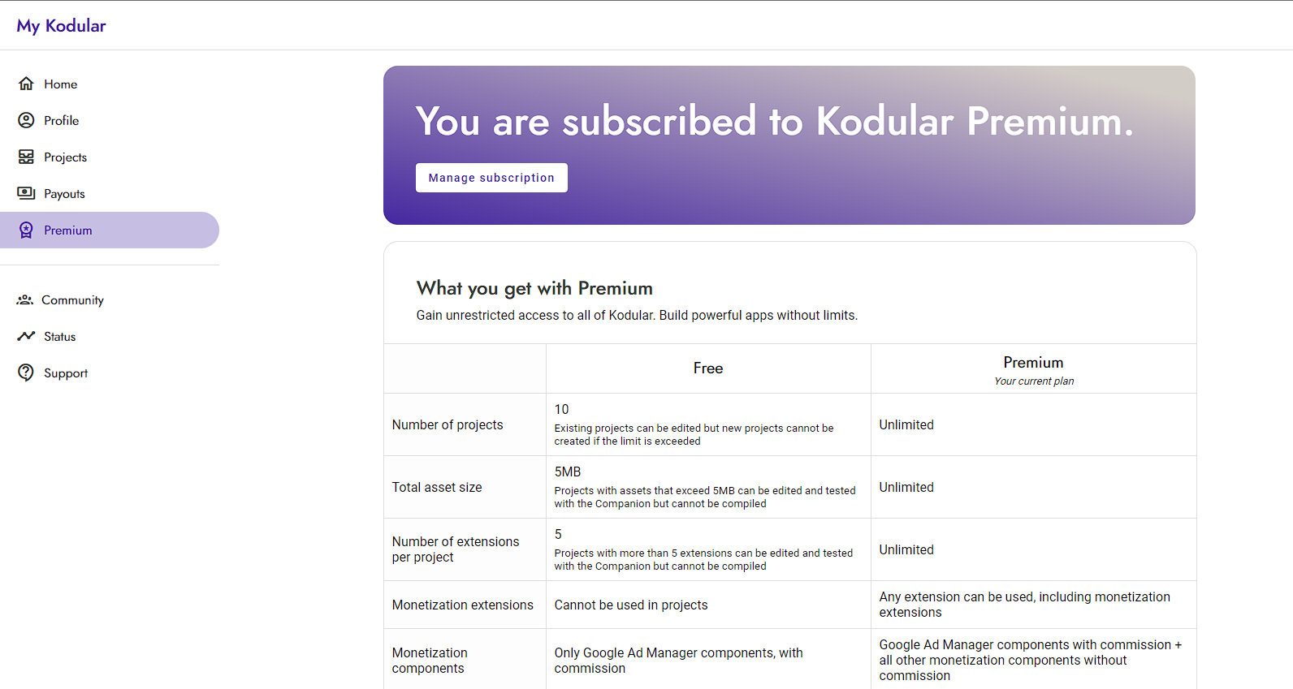Click the My Kodular logo title

coord(61,26)
